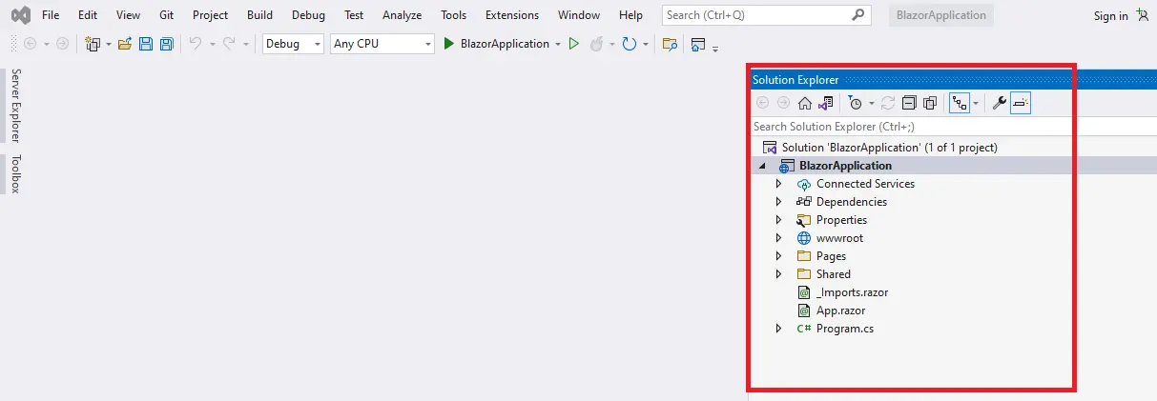The height and width of the screenshot is (401, 1157).
Task: Click the Sync/Refresh icon in Solution Explorer
Action: tap(888, 103)
